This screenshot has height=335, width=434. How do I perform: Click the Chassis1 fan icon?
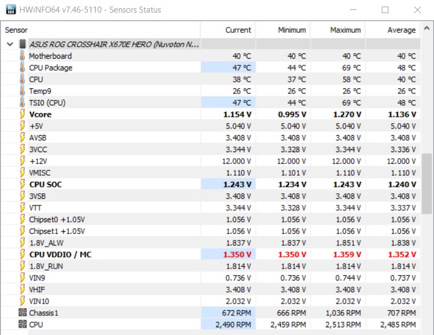click(23, 312)
